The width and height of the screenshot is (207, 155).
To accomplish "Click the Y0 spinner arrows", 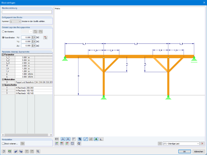I will 33,42.
